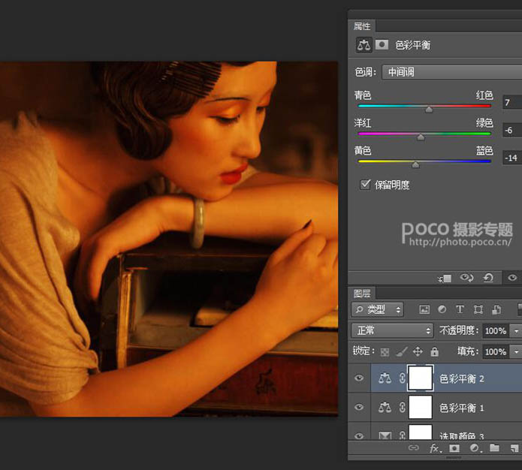This screenshot has height=470, width=522.
Task: Toggle the 保留明度 checkbox
Action: coord(365,185)
